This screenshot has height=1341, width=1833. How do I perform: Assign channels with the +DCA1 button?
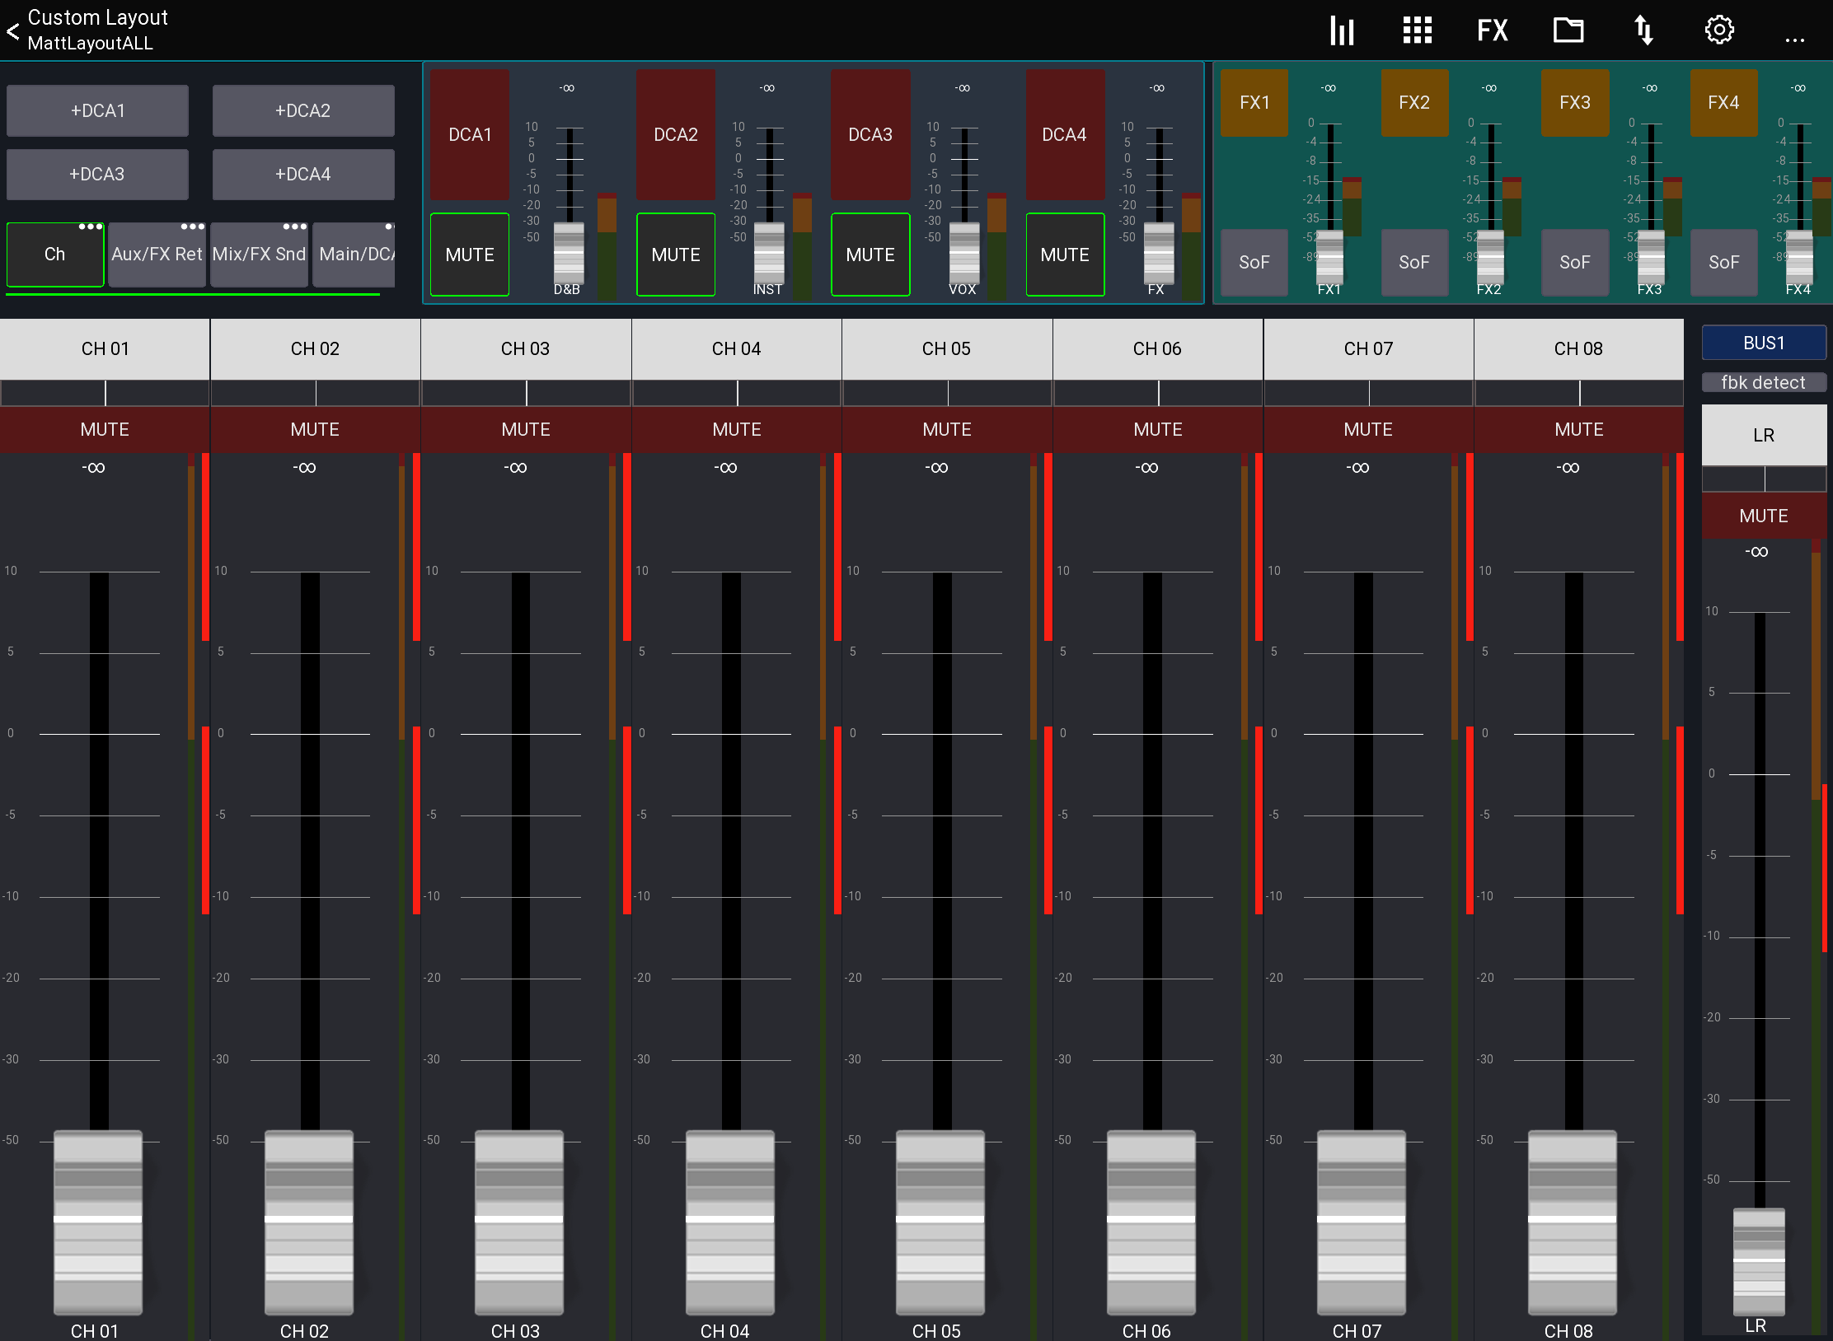[x=97, y=110]
